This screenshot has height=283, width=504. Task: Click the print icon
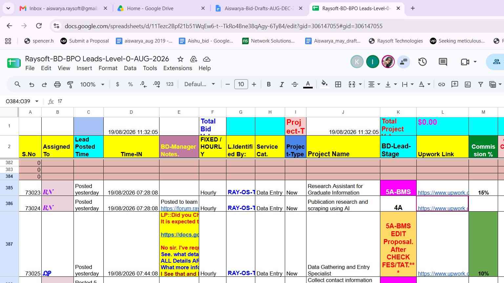click(57, 85)
